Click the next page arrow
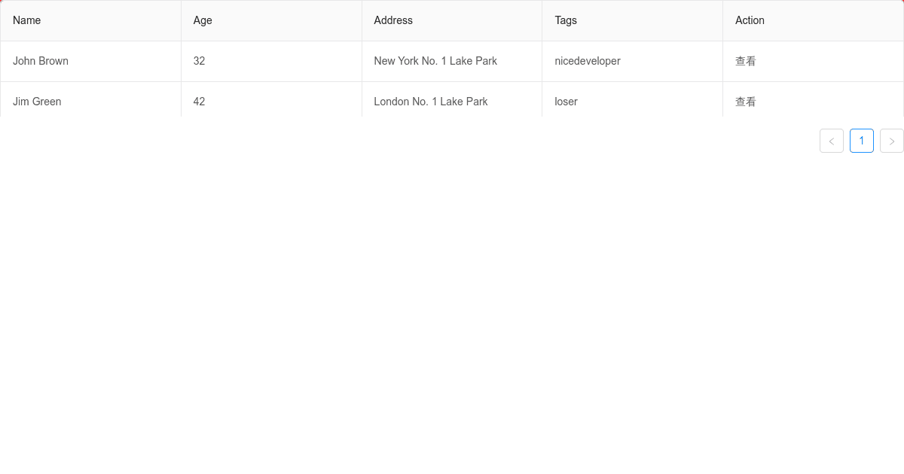904x474 pixels. [x=892, y=141]
